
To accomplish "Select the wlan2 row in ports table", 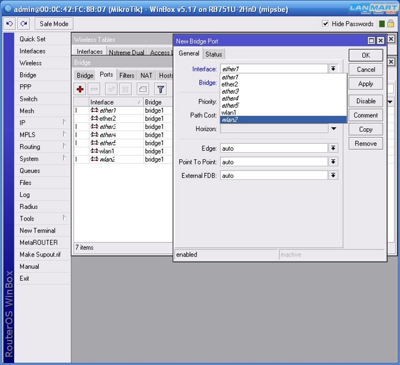I will 123,159.
